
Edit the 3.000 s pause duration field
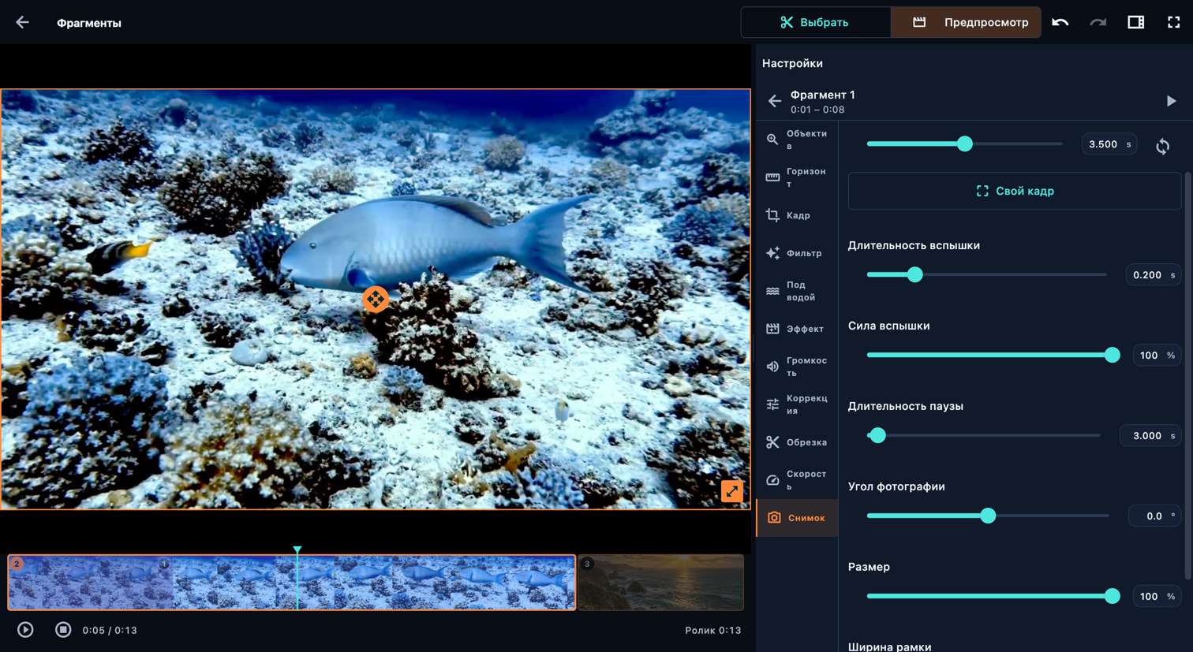1150,436
